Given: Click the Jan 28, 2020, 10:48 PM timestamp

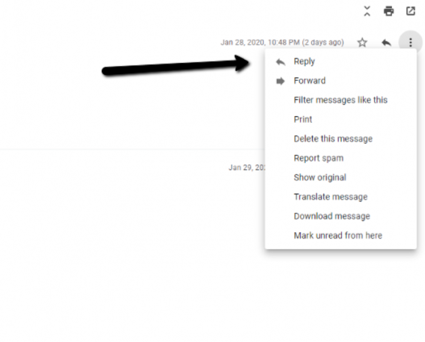Looking at the screenshot, I should tap(282, 42).
